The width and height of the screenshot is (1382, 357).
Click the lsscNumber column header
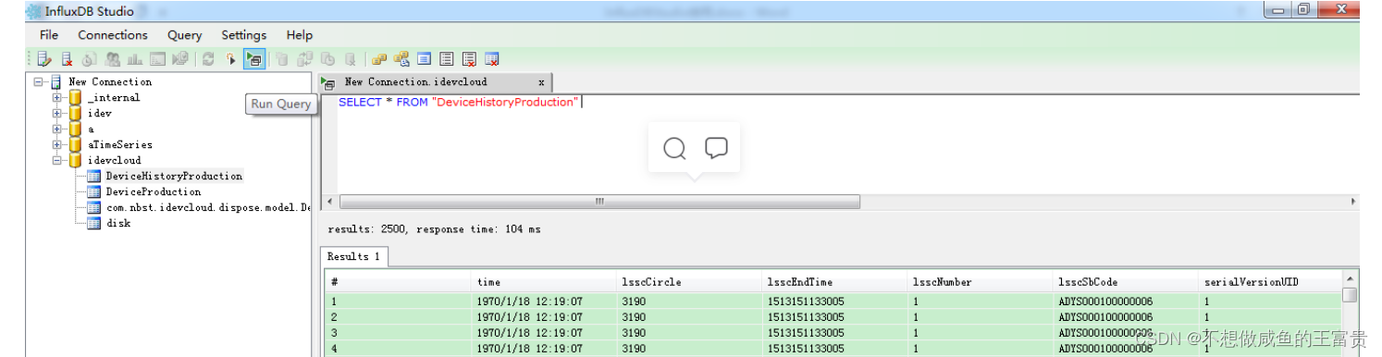click(x=980, y=282)
